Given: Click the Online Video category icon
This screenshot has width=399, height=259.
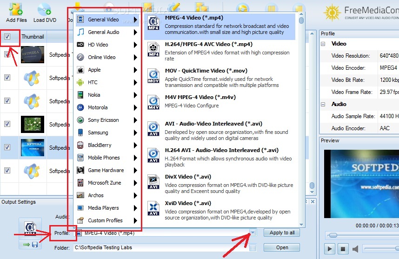Looking at the screenshot, I should click(80, 57).
